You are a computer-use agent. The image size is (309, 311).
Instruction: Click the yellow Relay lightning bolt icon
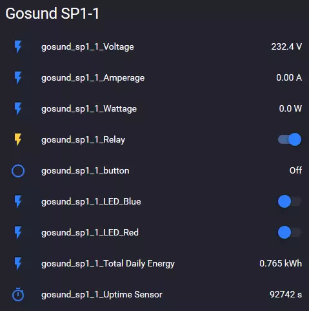(18, 139)
